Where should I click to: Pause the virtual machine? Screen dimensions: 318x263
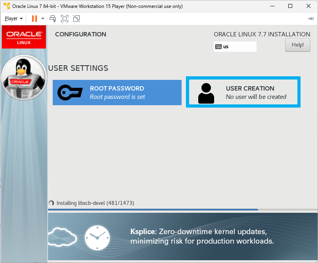point(34,19)
